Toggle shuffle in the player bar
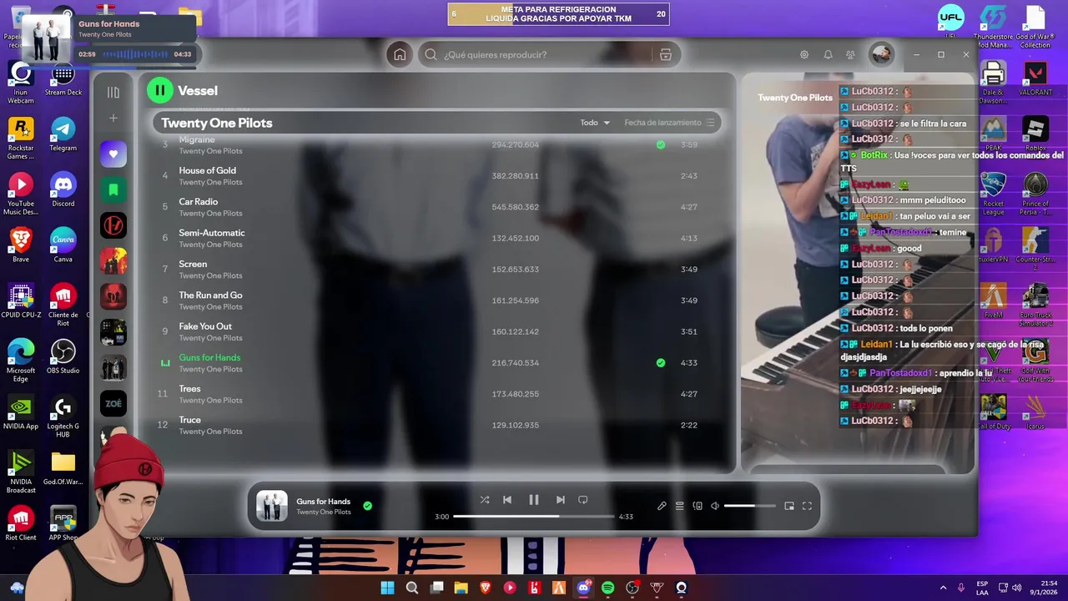The width and height of the screenshot is (1068, 601). [x=485, y=500]
